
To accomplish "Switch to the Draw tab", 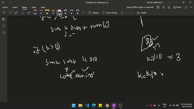I will pos(25,7).
